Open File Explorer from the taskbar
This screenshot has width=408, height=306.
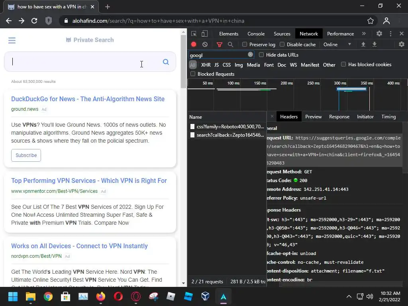[30, 296]
